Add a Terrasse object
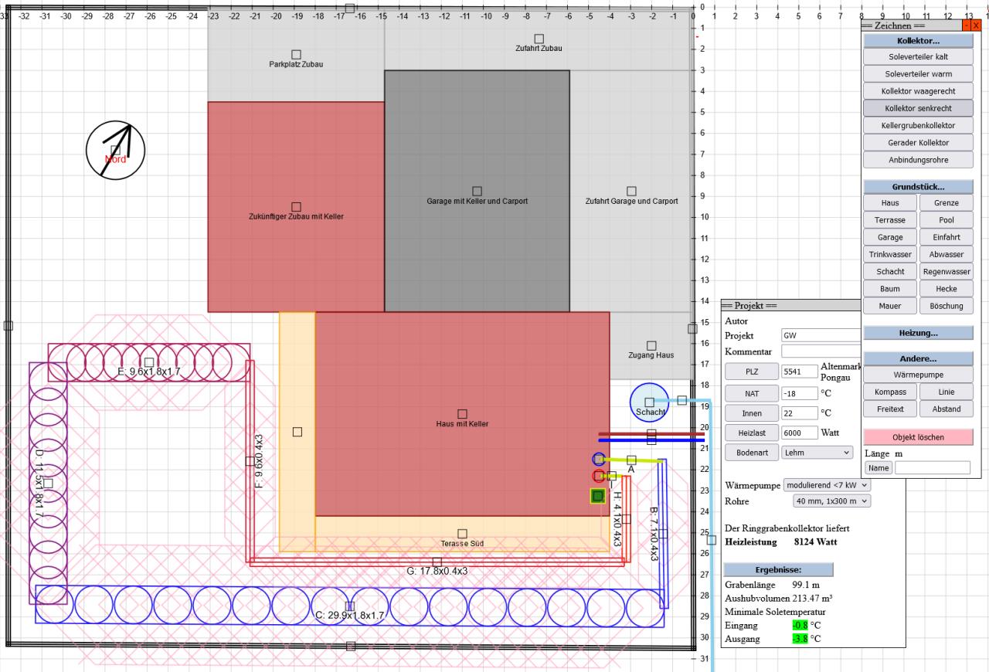The width and height of the screenshot is (989, 672). (x=890, y=220)
